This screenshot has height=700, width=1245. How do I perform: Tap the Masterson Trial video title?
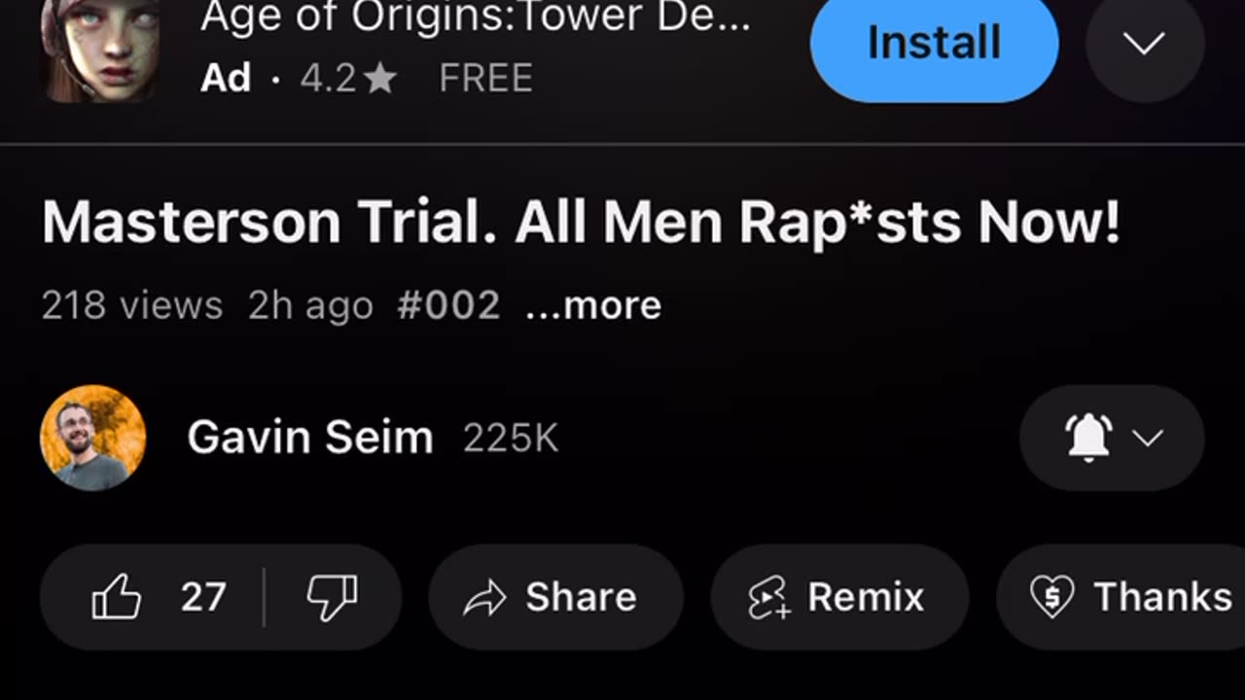point(581,224)
